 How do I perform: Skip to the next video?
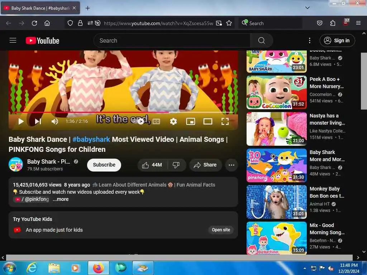pos(38,121)
